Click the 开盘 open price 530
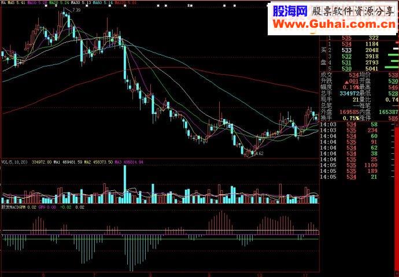 click(393, 81)
